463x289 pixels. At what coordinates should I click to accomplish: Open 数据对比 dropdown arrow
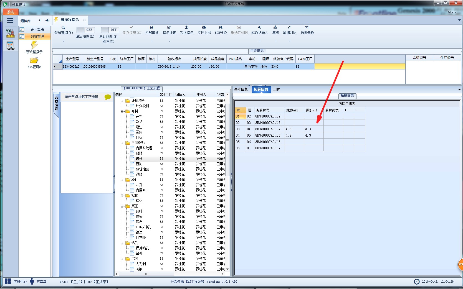[x=290, y=41]
